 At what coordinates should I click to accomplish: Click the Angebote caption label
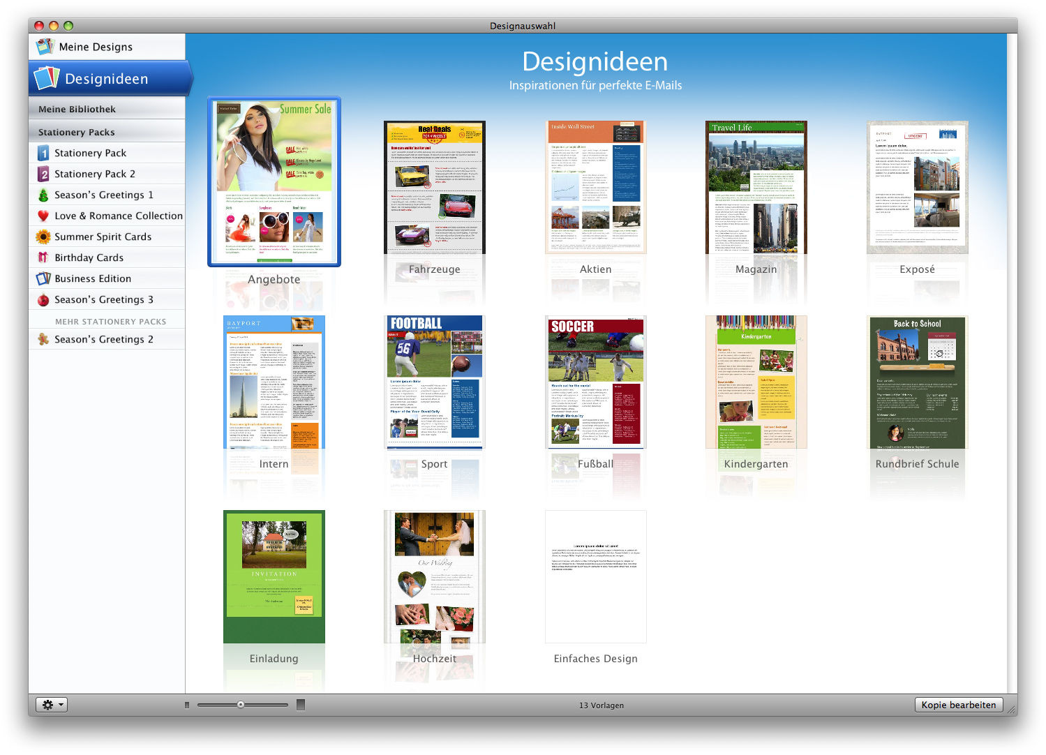pos(274,279)
